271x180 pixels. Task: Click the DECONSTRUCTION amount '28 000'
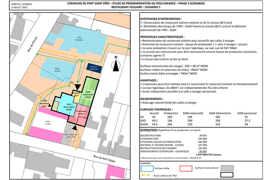(203, 136)
